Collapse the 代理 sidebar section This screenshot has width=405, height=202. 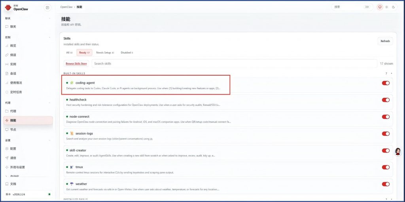pos(49,103)
